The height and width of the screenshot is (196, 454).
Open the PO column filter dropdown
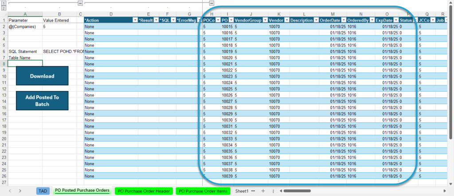tap(231, 20)
